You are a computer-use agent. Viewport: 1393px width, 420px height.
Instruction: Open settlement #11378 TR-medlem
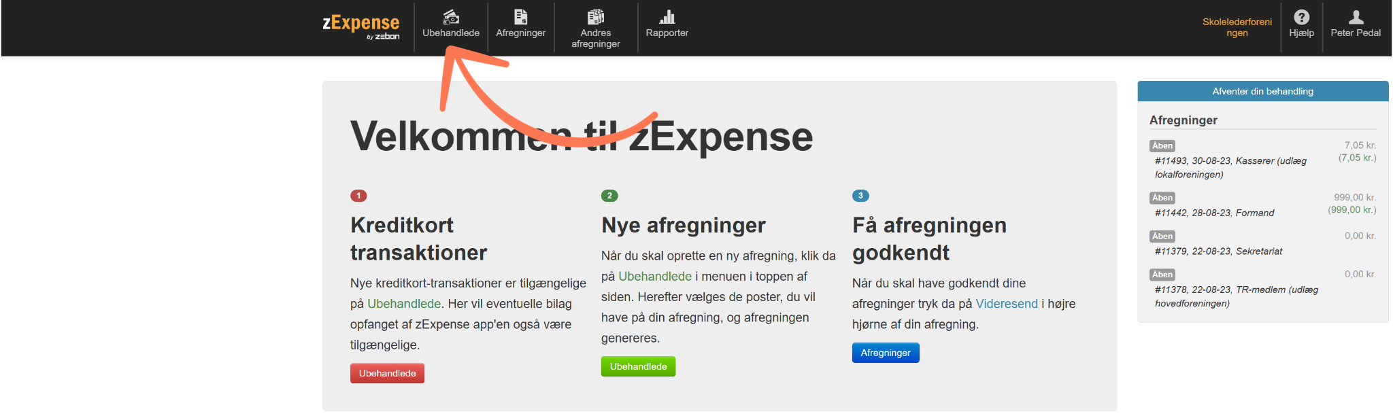click(x=1236, y=296)
